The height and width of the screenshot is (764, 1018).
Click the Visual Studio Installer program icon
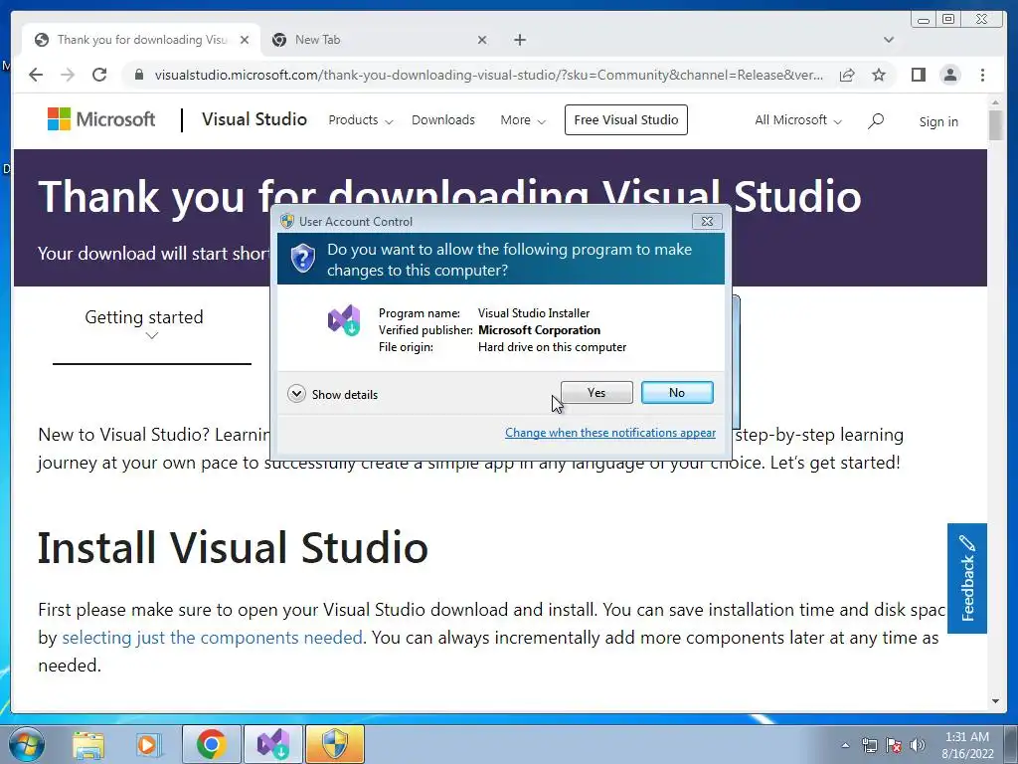pyautogui.click(x=344, y=319)
